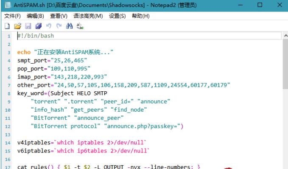This screenshot has width=288, height=169.
Task: Open the 文件(F) menu
Action: [x=12, y=16]
